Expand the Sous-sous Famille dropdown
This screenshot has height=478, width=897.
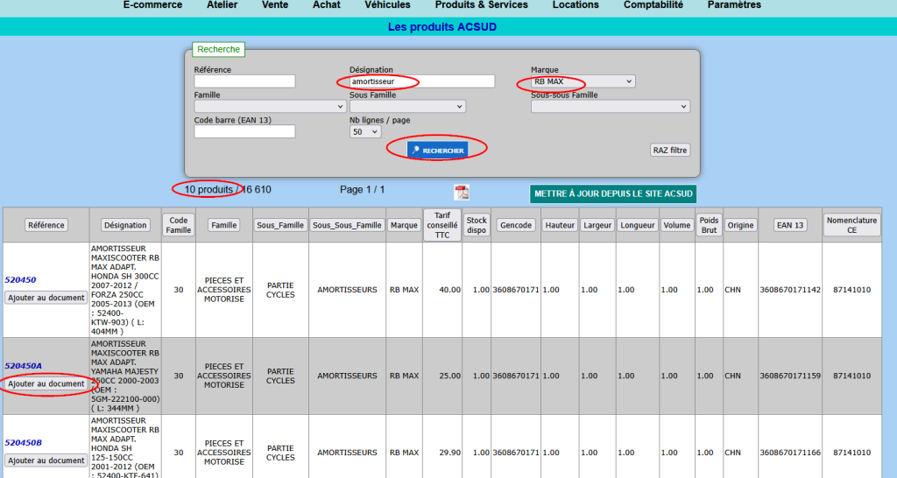tap(611, 106)
